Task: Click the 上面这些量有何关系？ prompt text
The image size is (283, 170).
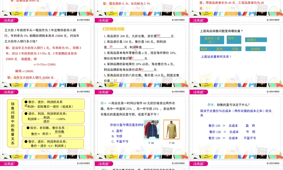Action: tap(217, 56)
